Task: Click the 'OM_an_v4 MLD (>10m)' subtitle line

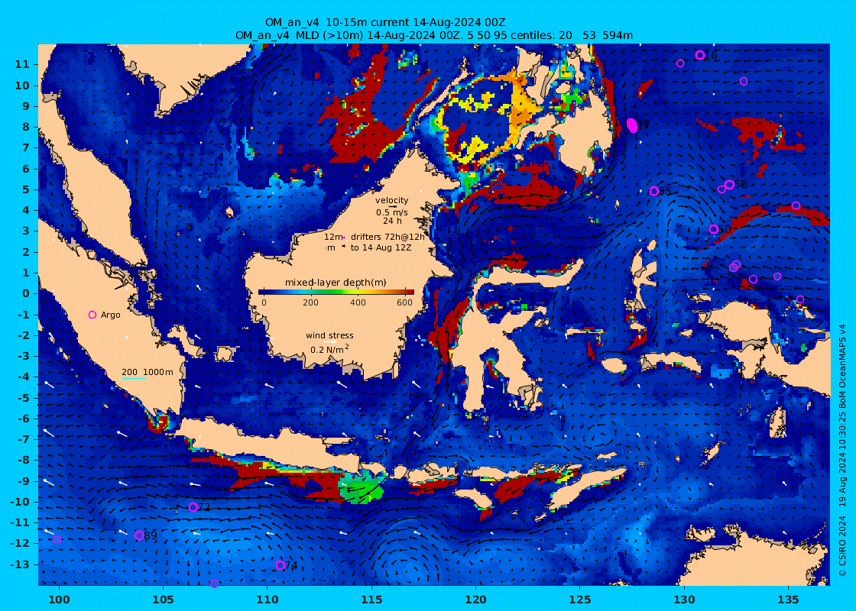Action: click(x=434, y=35)
